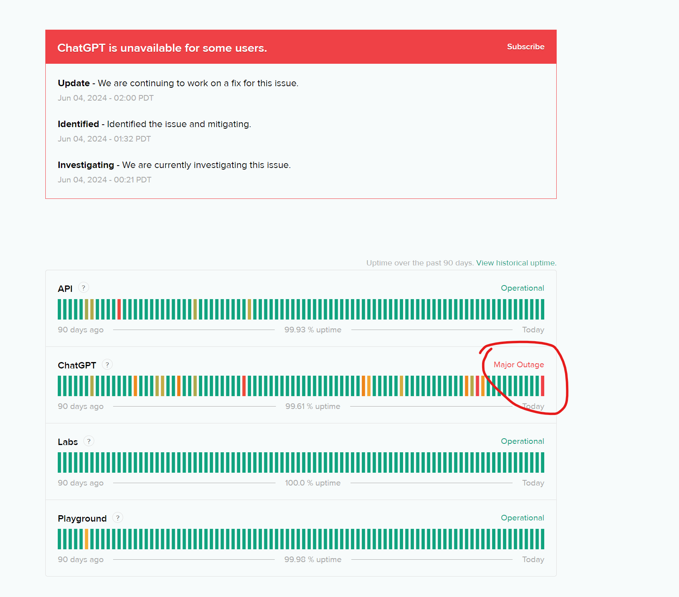This screenshot has width=679, height=597.
Task: Click the Major Outage status text
Action: coord(519,364)
